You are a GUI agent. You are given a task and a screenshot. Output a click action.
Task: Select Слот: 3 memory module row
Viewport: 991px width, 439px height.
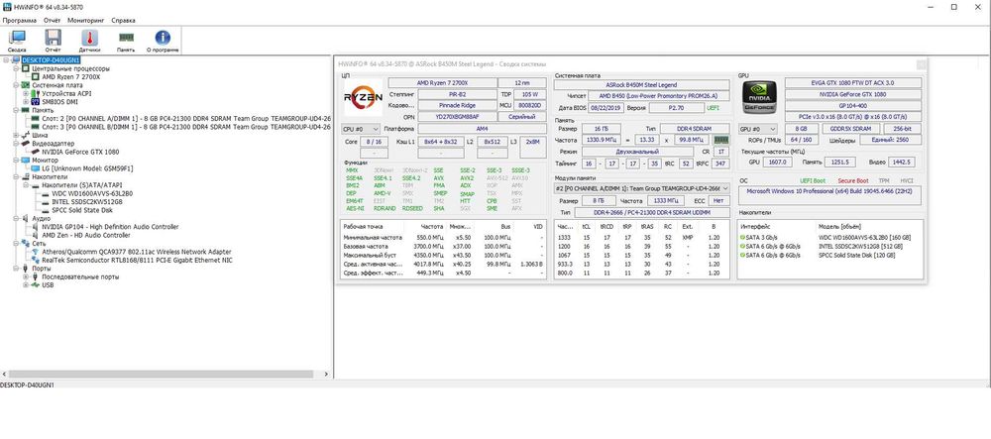click(186, 126)
